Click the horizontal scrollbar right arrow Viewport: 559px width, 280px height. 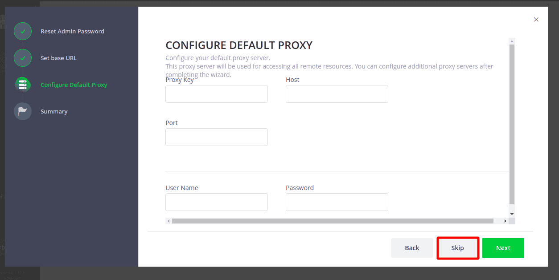(506, 221)
